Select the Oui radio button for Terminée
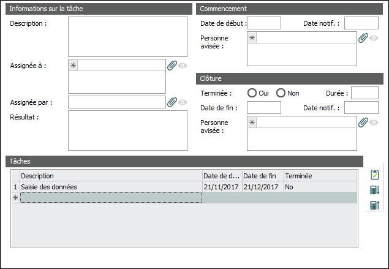The width and height of the screenshot is (389, 269). 252,93
